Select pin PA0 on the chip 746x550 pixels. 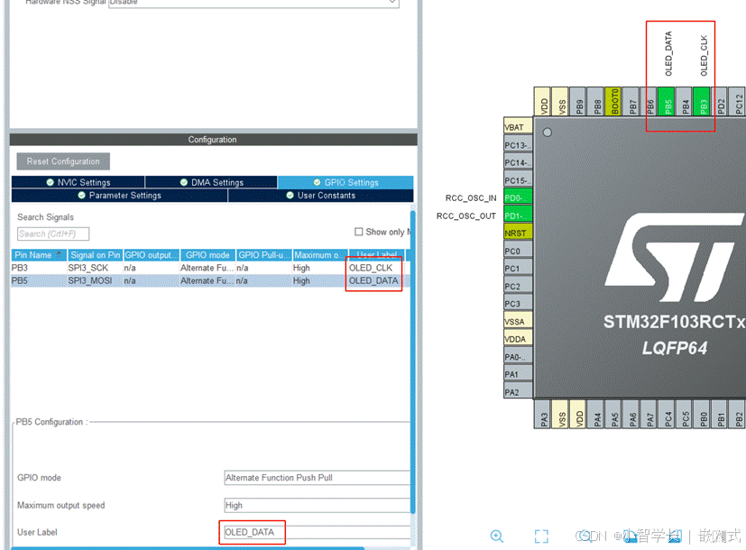coord(518,356)
